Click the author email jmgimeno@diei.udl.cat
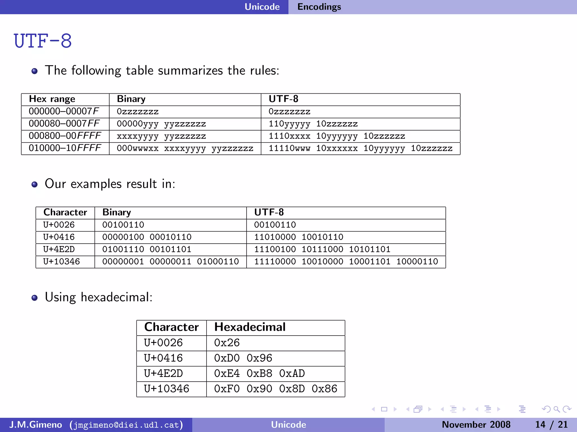The image size is (577, 432). (x=126, y=425)
